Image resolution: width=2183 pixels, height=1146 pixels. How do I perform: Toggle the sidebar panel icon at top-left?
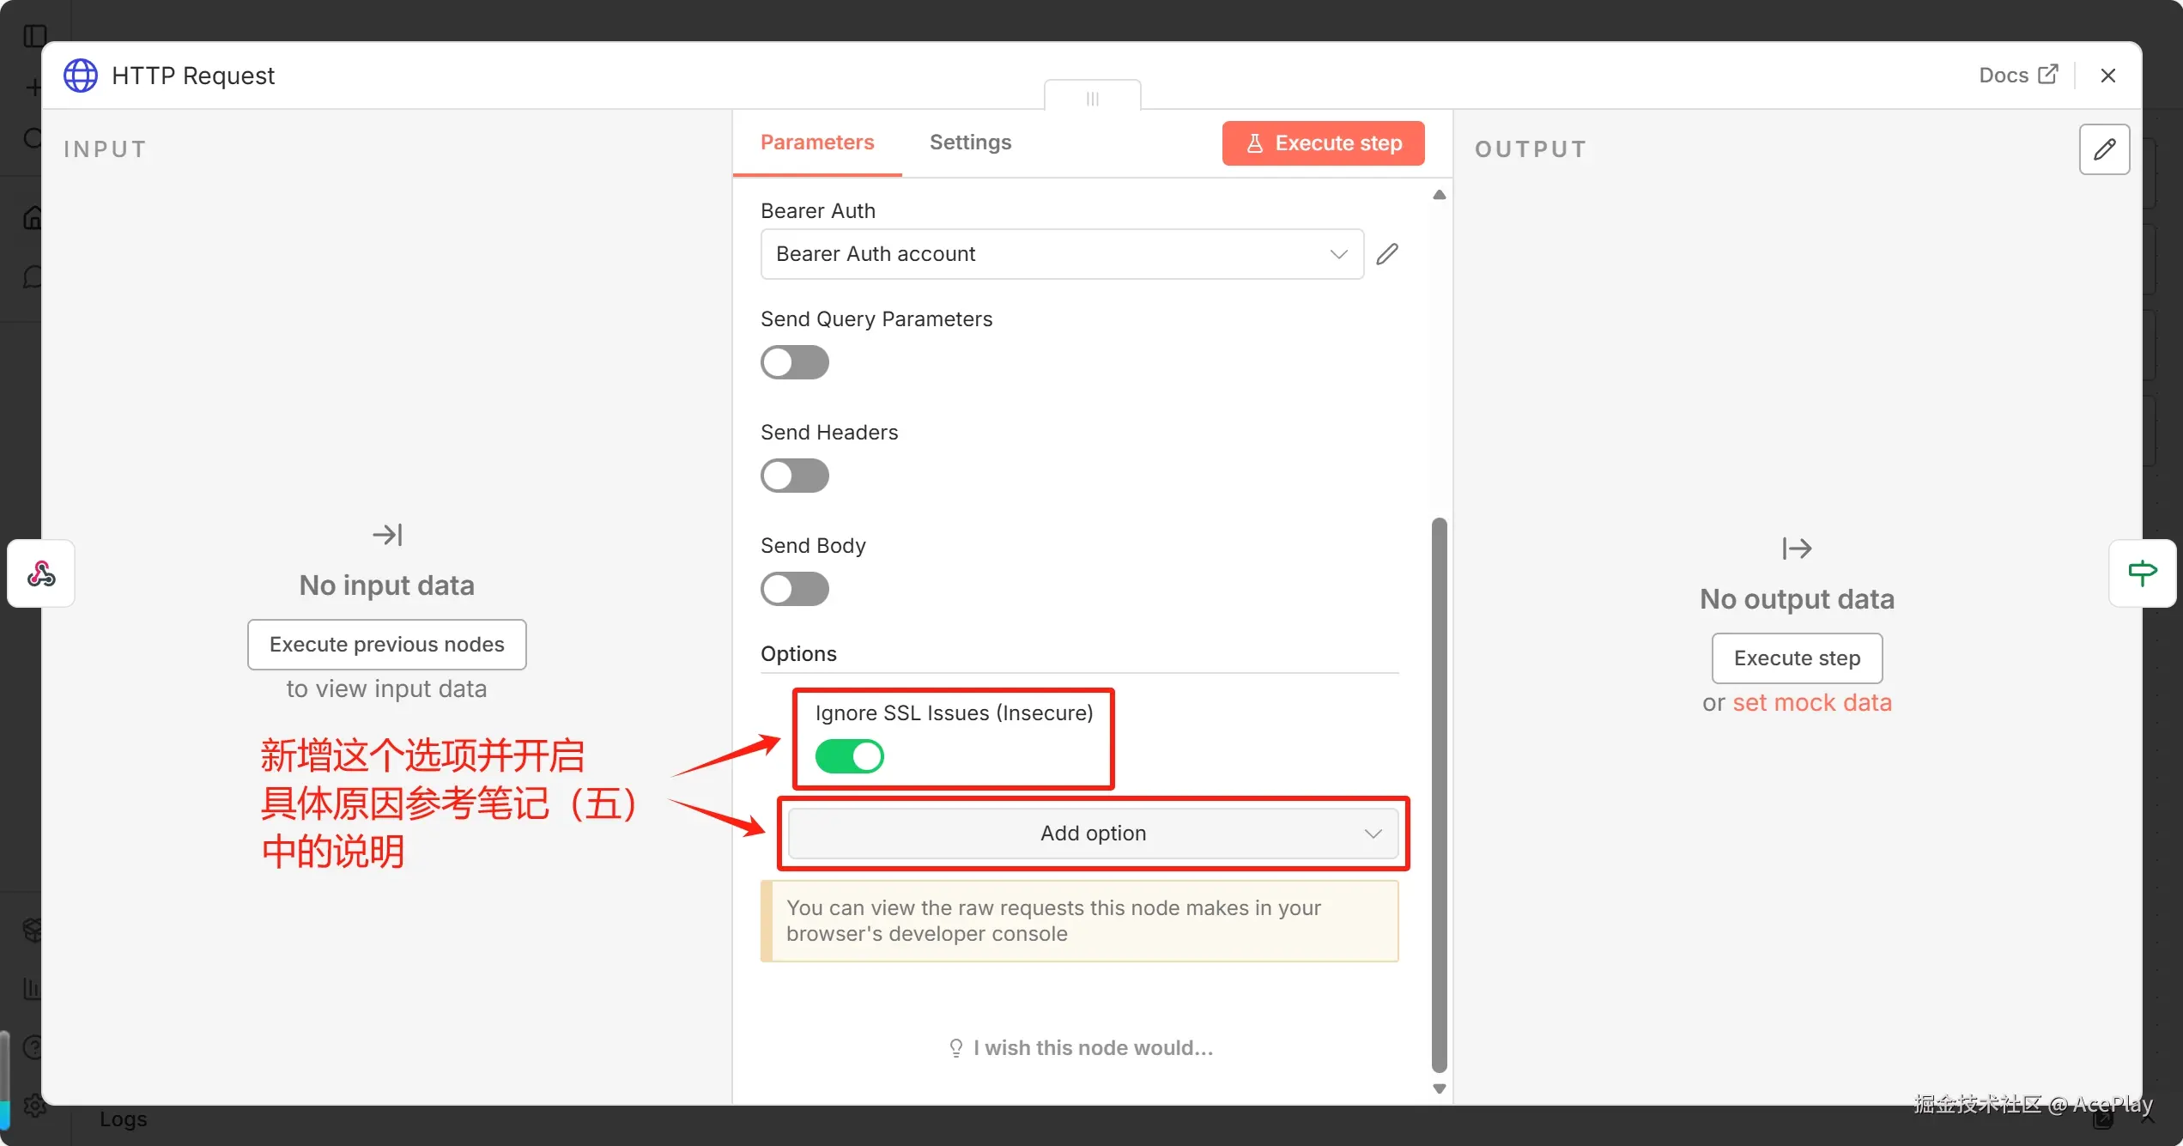[35, 36]
